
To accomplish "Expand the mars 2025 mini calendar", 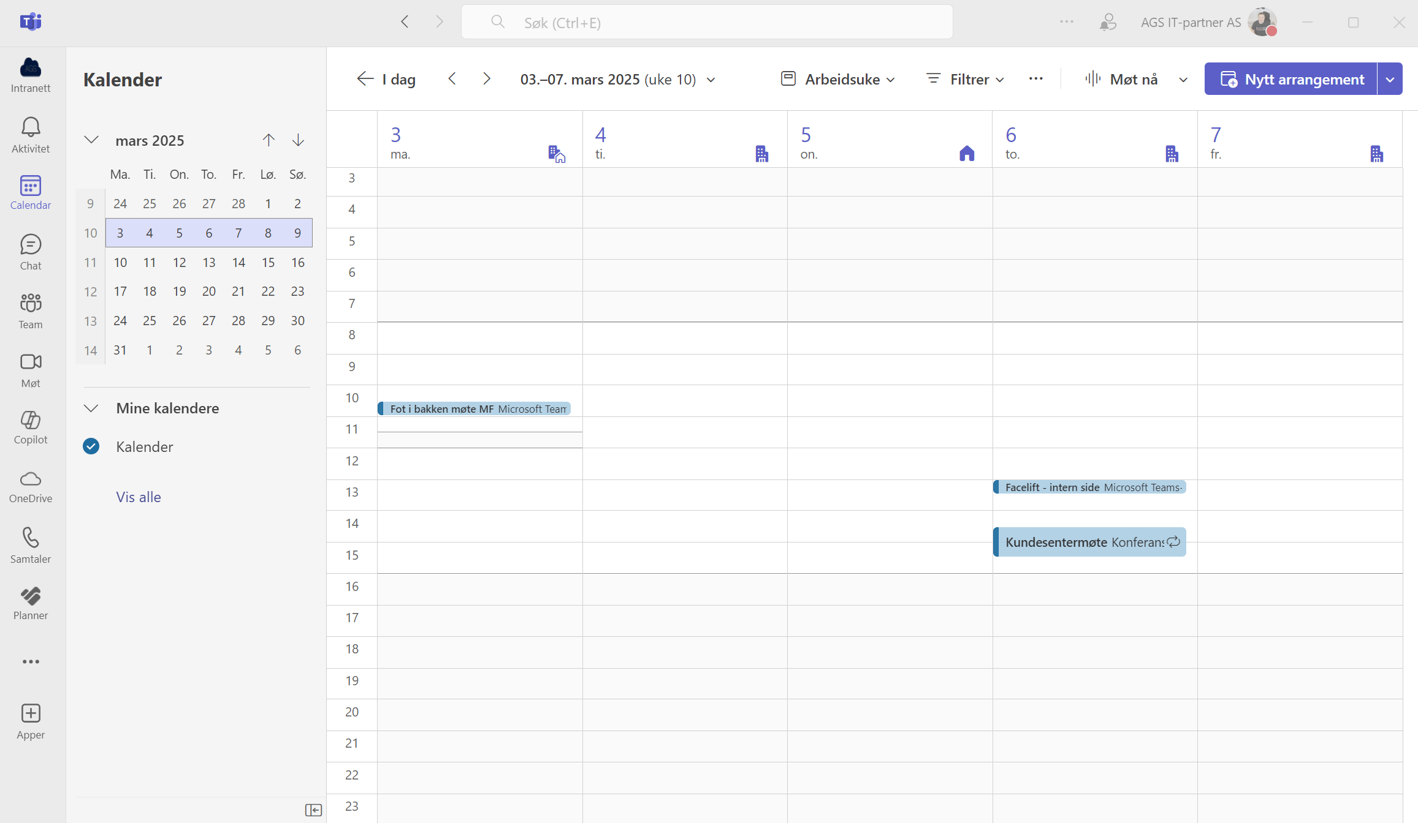I will click(90, 139).
